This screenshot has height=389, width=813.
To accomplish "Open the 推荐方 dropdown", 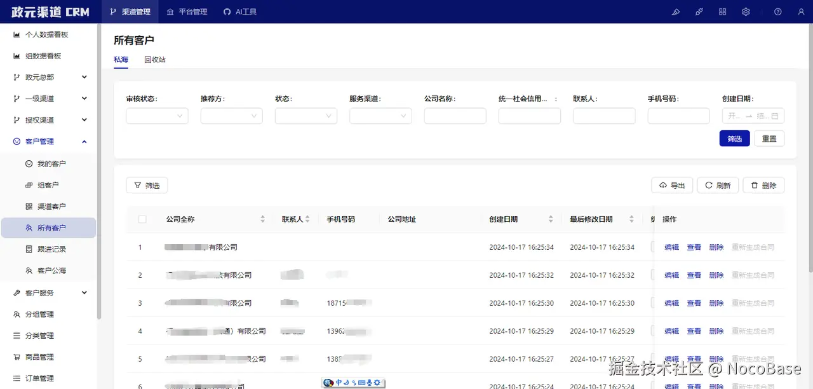I will (231, 116).
